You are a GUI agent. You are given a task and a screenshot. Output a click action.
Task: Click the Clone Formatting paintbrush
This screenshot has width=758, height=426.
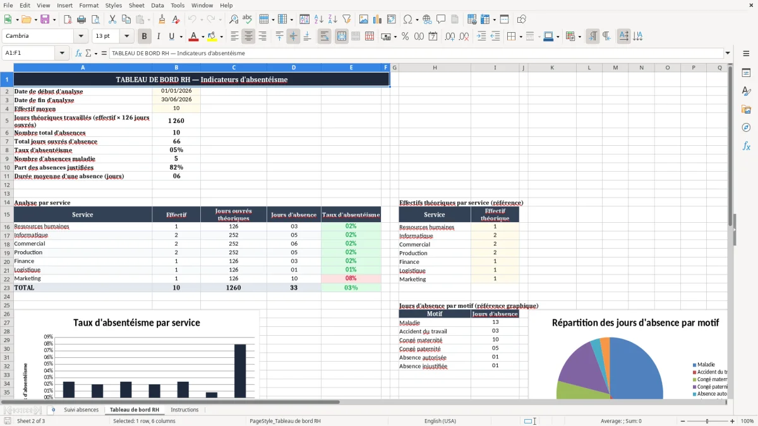tap(162, 20)
